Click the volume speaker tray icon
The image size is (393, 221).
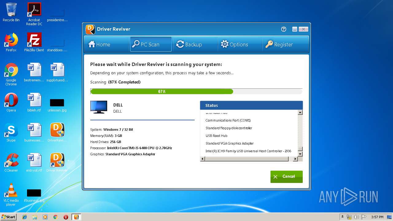[x=356, y=217]
